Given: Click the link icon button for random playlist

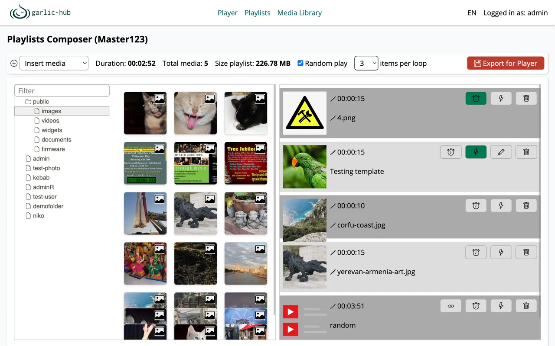Looking at the screenshot, I should click(451, 306).
